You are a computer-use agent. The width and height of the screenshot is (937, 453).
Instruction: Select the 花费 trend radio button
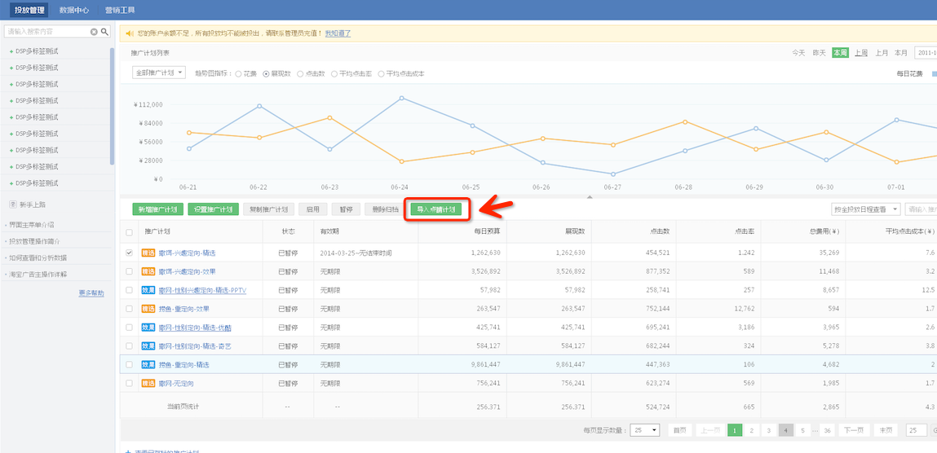pos(238,74)
